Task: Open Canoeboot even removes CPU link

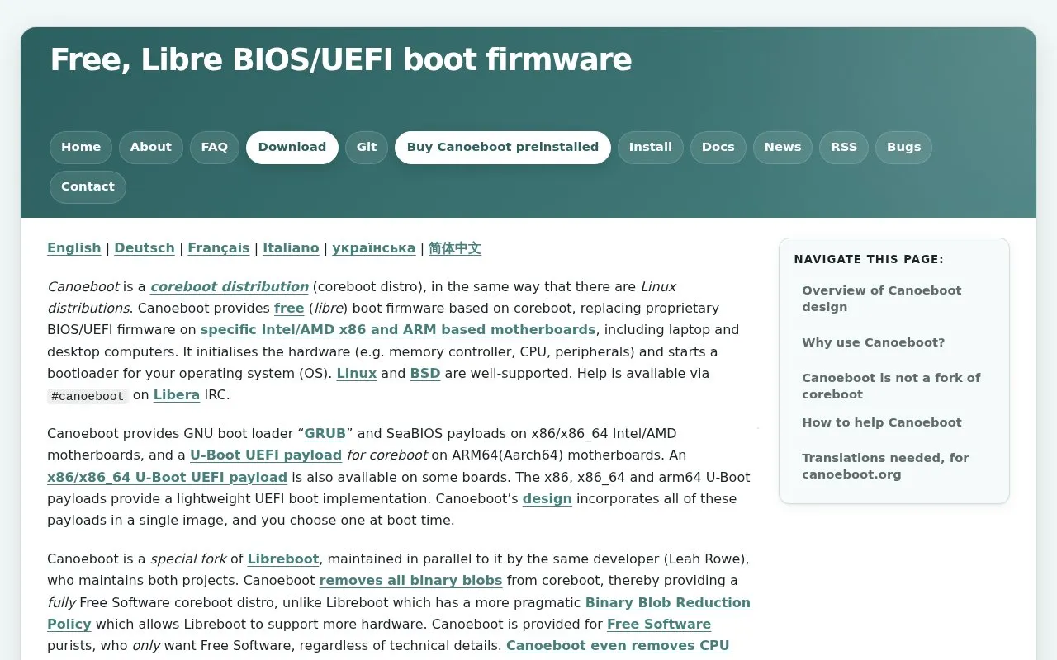Action: 618,646
